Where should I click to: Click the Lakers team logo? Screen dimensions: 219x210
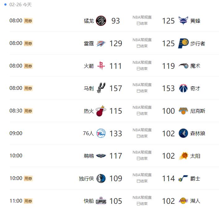click(x=183, y=201)
